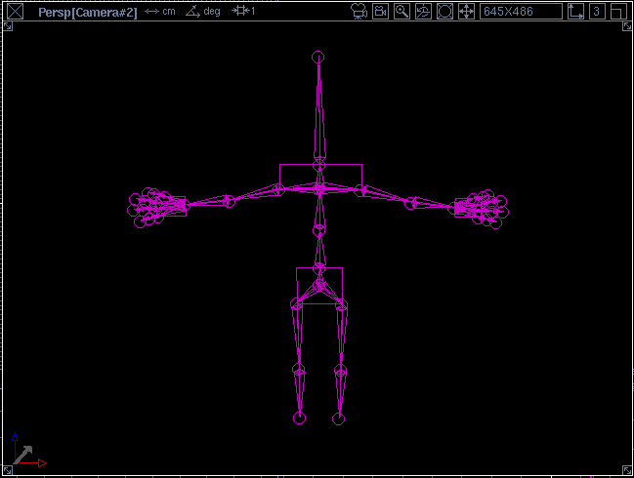Click the axes bracket icon in title bar

575,12
